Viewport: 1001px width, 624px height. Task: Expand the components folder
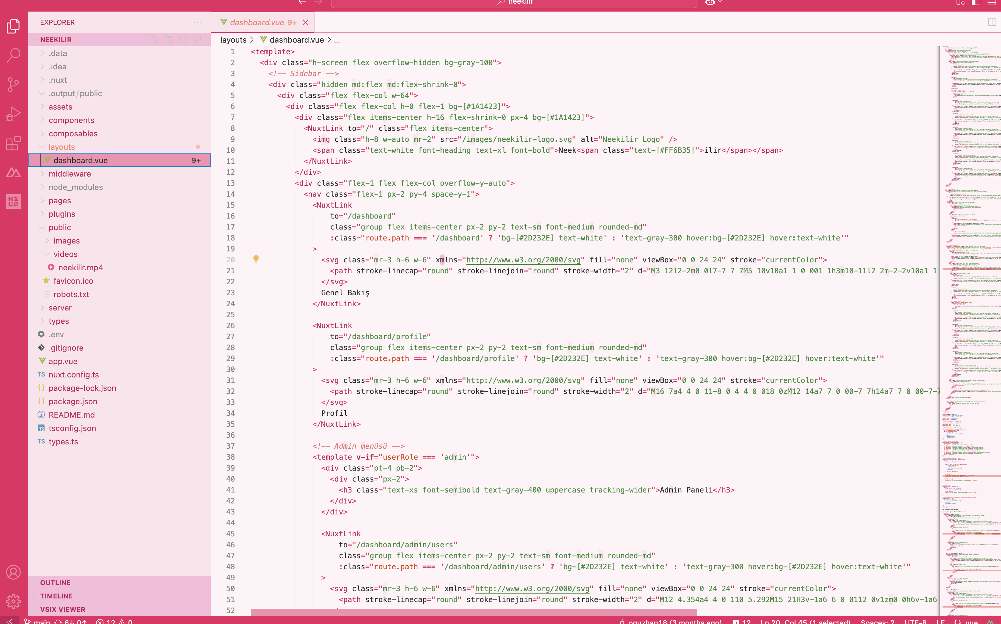coord(71,120)
